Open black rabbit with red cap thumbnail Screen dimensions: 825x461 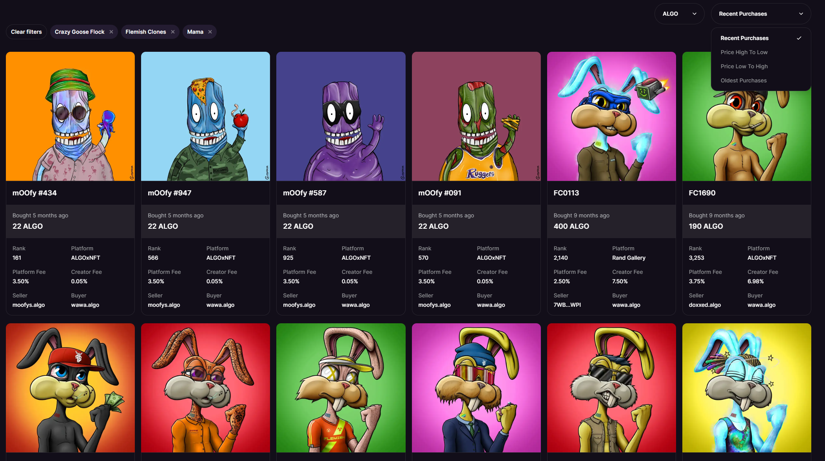point(70,388)
